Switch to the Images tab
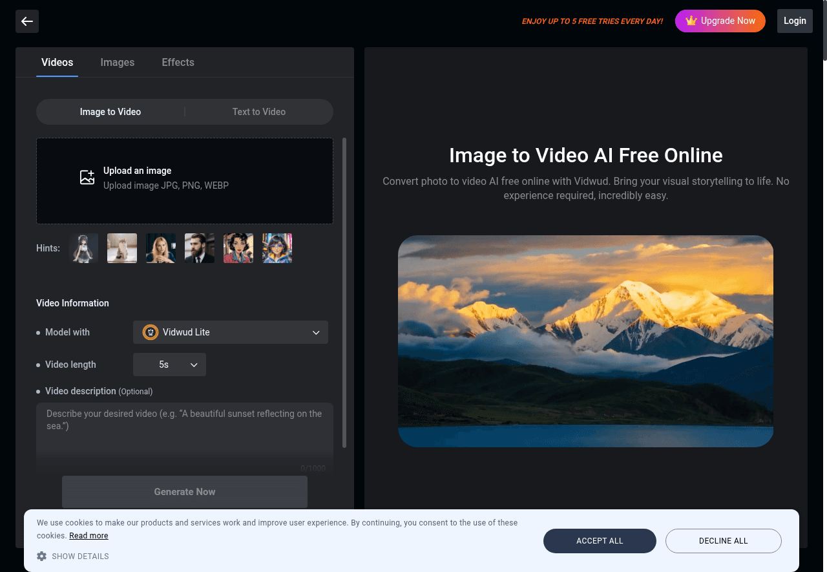Image resolution: width=827 pixels, height=572 pixels. pyautogui.click(x=118, y=63)
